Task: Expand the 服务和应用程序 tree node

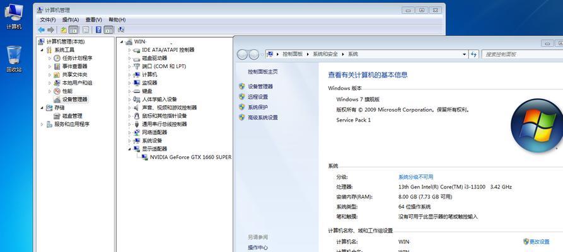Action: pyautogui.click(x=42, y=124)
